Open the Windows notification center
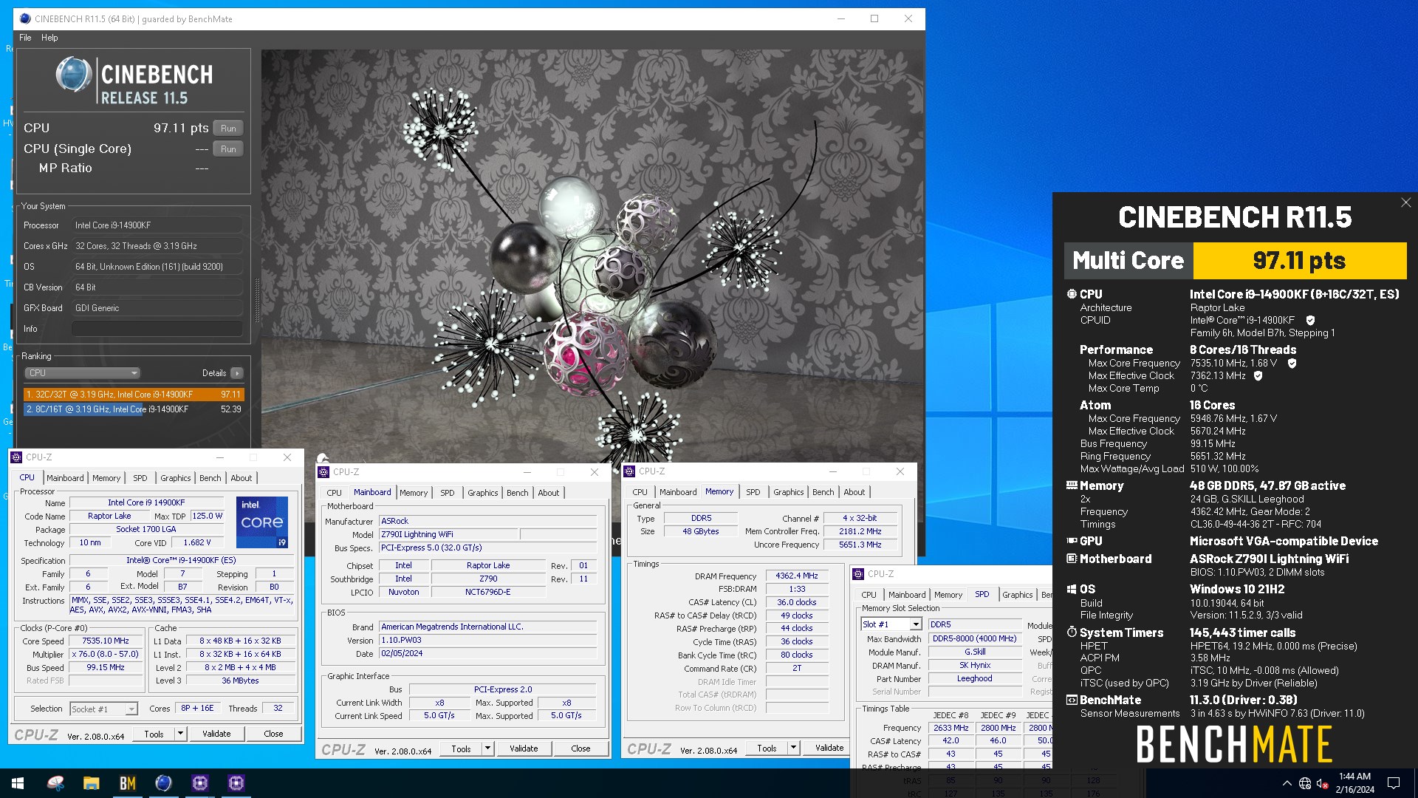Viewport: 1418px width, 798px height. (1394, 783)
